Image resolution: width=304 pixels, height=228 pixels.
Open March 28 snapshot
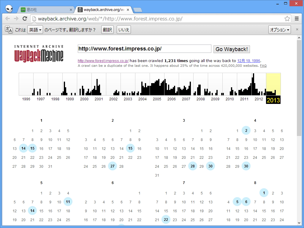click(192, 166)
